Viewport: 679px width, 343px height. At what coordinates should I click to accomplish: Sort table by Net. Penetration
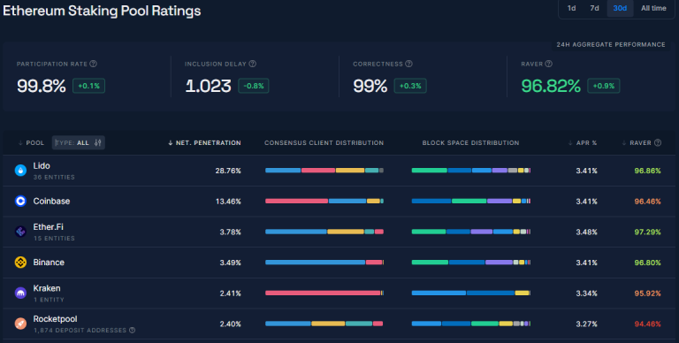pos(204,142)
